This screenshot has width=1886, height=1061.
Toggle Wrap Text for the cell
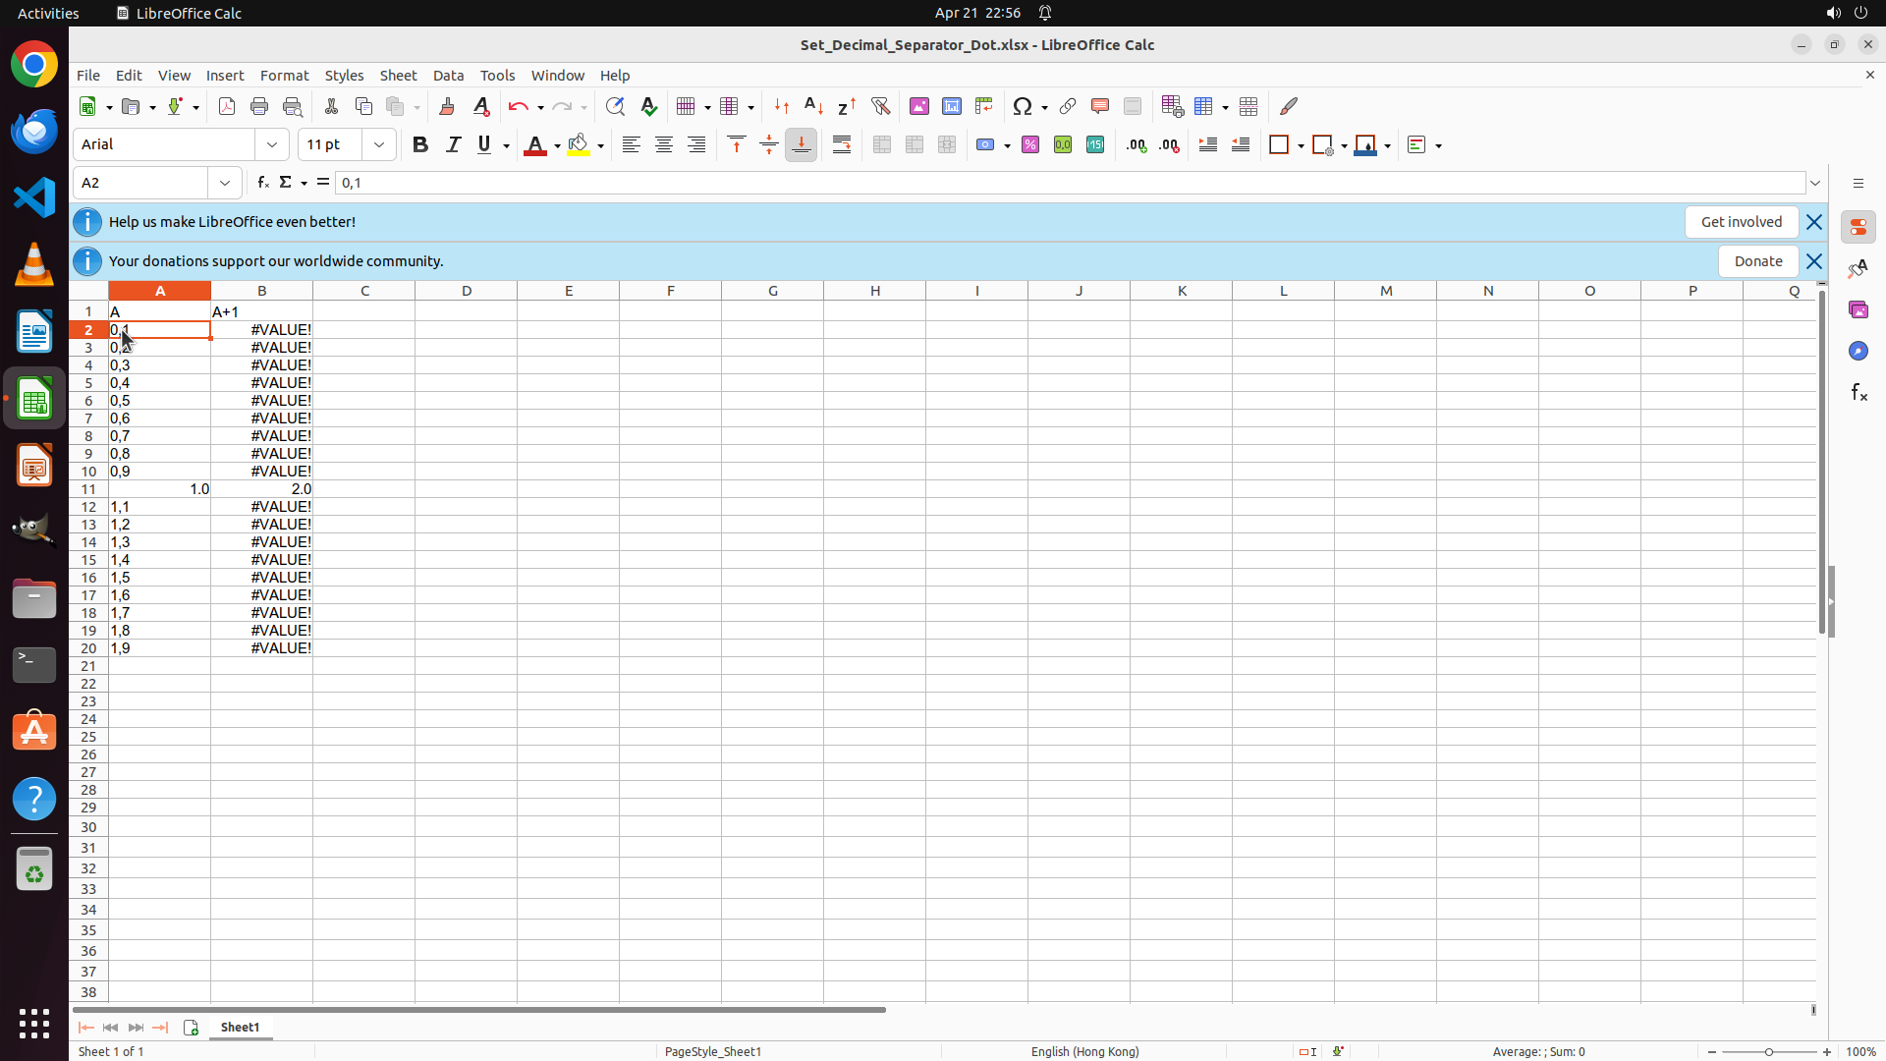pyautogui.click(x=842, y=144)
